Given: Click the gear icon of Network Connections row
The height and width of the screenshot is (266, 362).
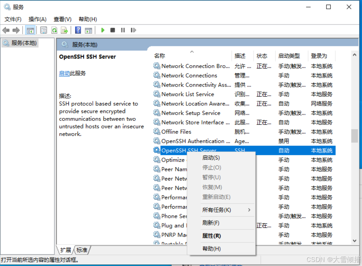Looking at the screenshot, I should 157,75.
